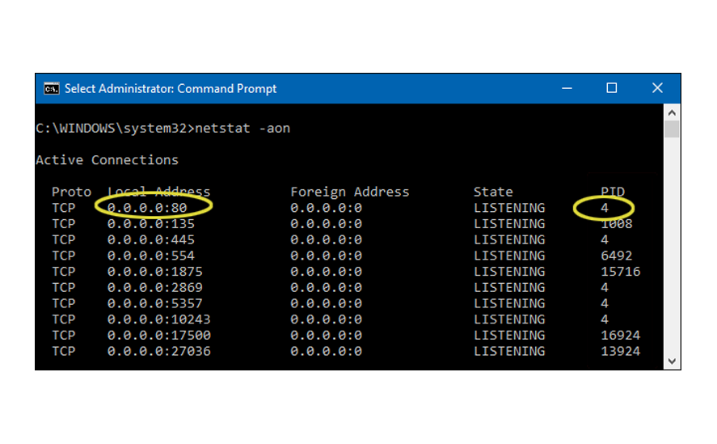Click LISTENING state in the port 27036 row
Screen dimensions: 717x444
tap(509, 351)
